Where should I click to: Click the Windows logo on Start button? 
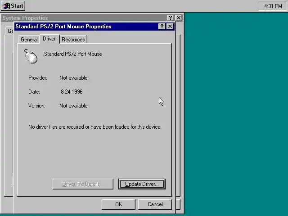point(6,6)
